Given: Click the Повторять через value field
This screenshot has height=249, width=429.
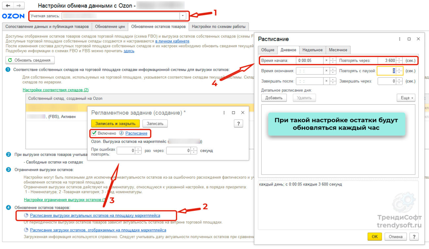Looking at the screenshot, I should click(387, 61).
